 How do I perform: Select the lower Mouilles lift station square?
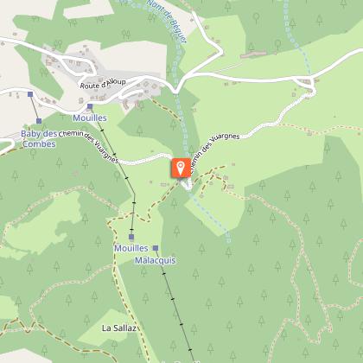(x=131, y=237)
